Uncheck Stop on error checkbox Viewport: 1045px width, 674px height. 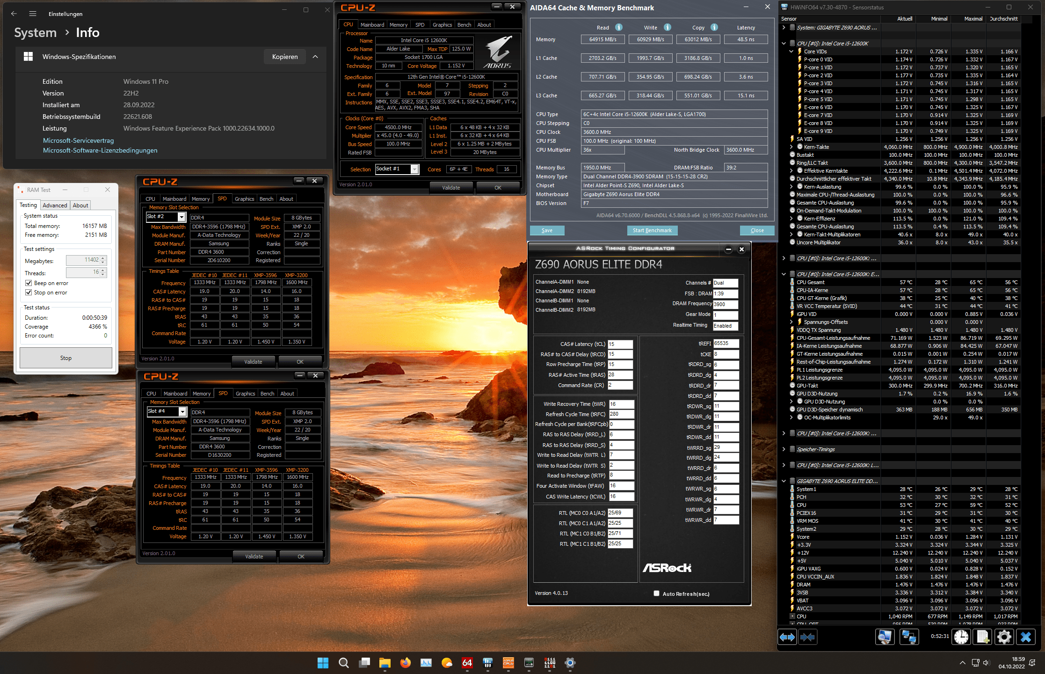click(x=29, y=293)
